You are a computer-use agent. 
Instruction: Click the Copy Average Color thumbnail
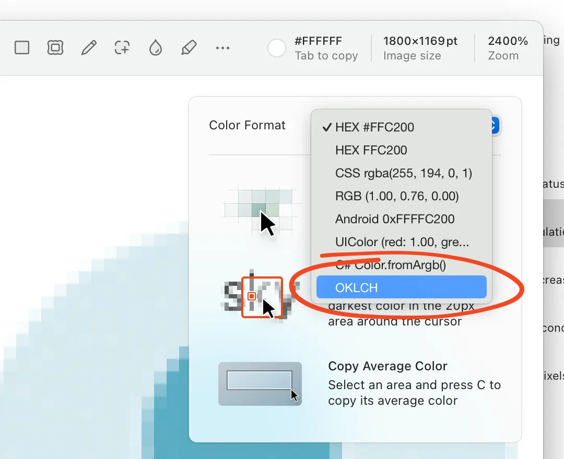click(x=260, y=383)
